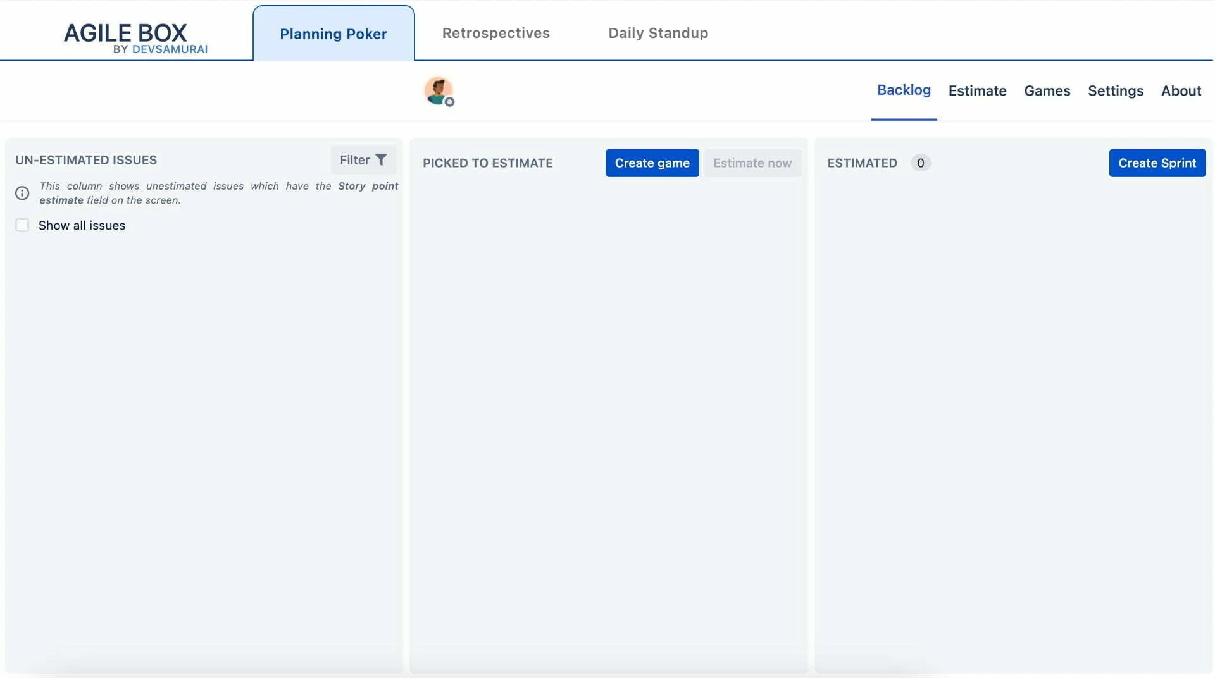The image size is (1215, 678).
Task: Click the Estimated count badge showing 0
Action: [920, 163]
